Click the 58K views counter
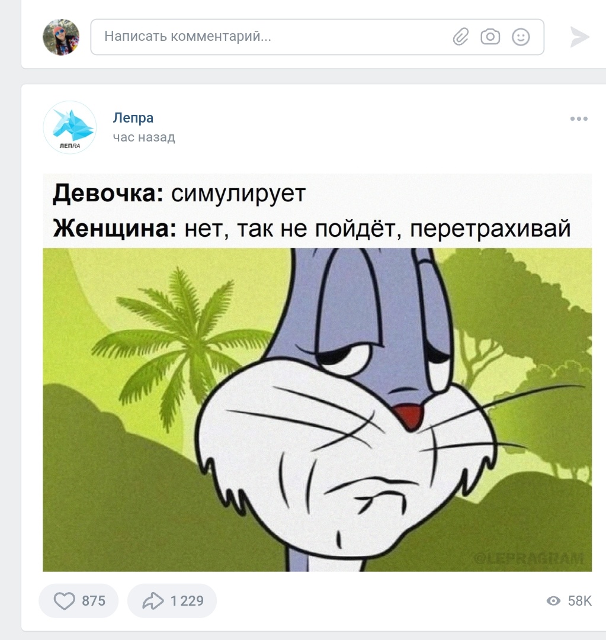 [x=579, y=601]
